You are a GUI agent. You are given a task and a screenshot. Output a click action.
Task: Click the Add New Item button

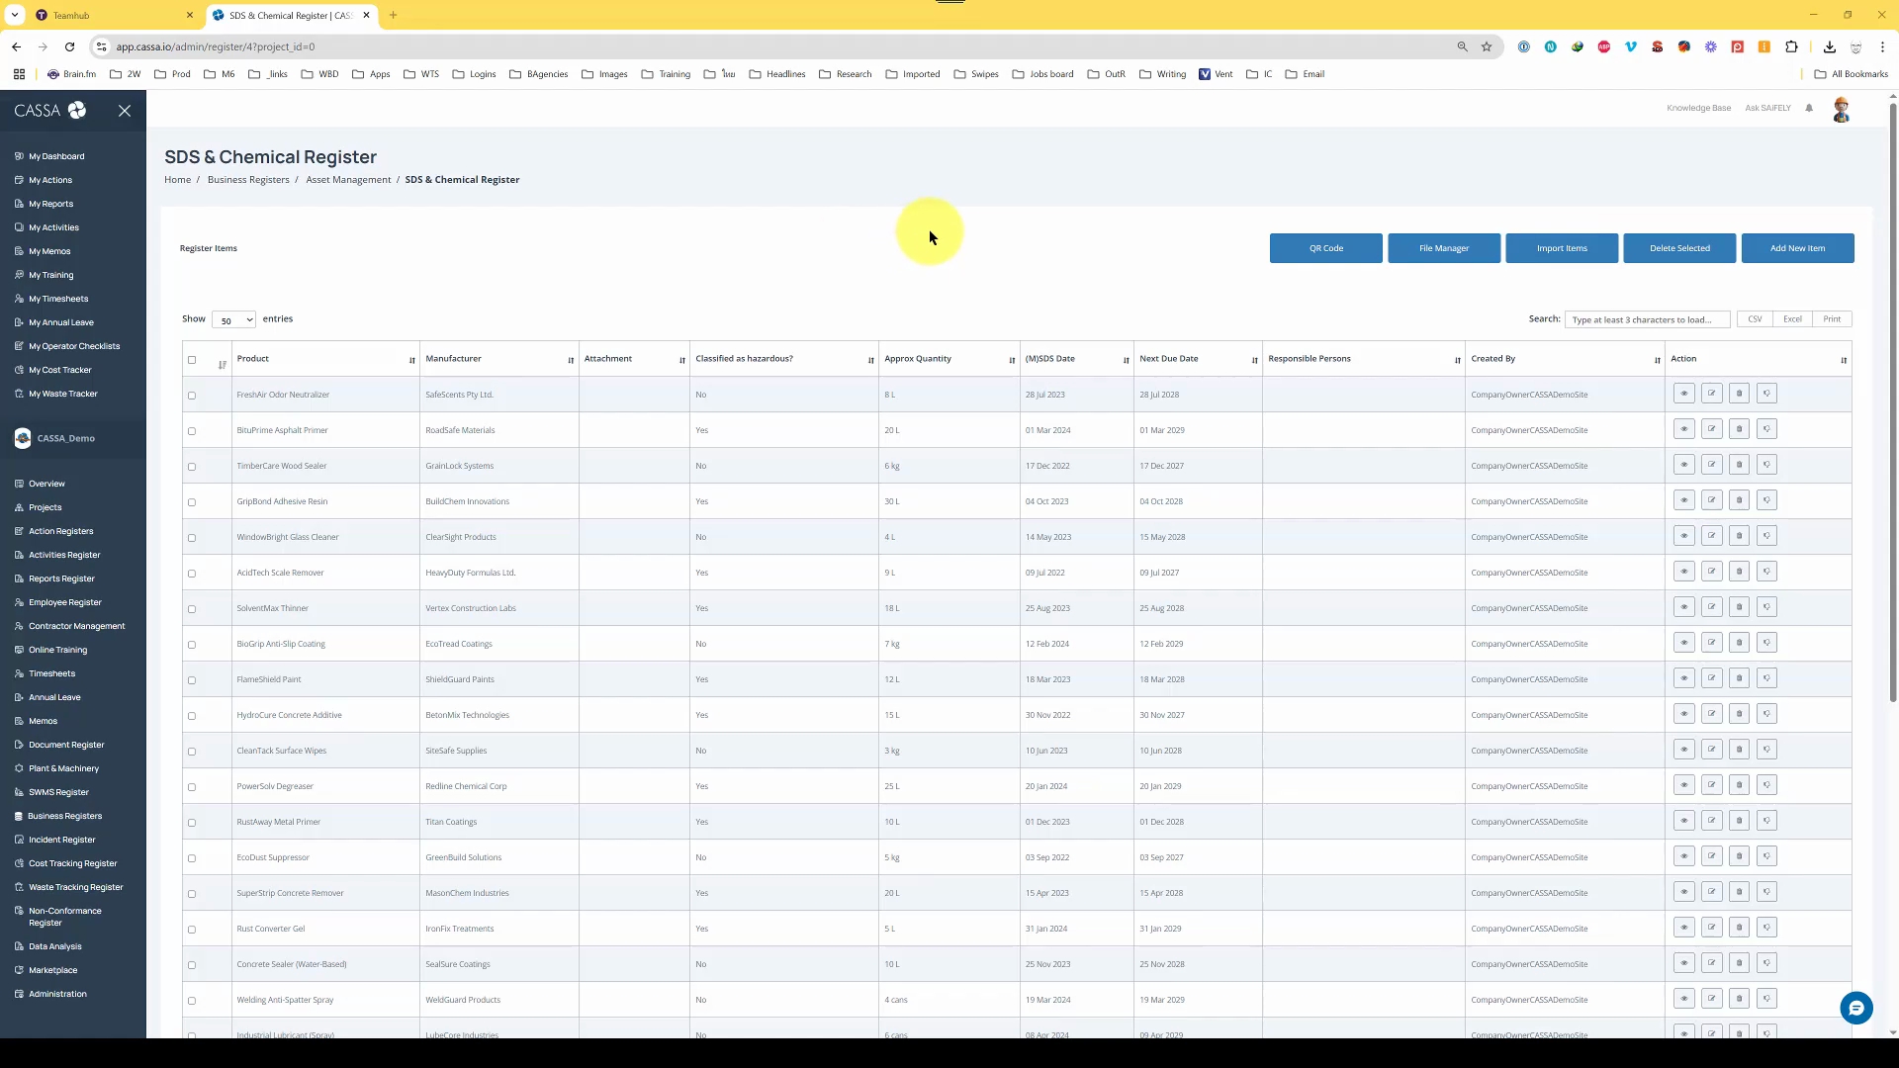pyautogui.click(x=1797, y=248)
